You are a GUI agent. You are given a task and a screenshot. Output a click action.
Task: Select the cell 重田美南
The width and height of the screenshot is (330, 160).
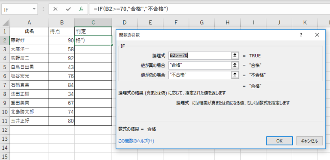pos(29,103)
